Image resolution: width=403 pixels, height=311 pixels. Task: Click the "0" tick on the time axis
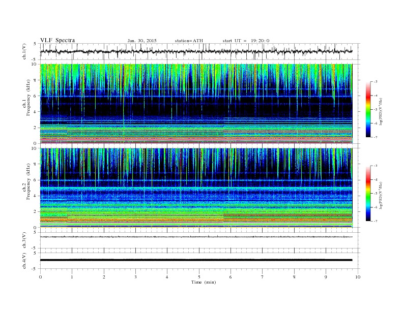click(40, 277)
